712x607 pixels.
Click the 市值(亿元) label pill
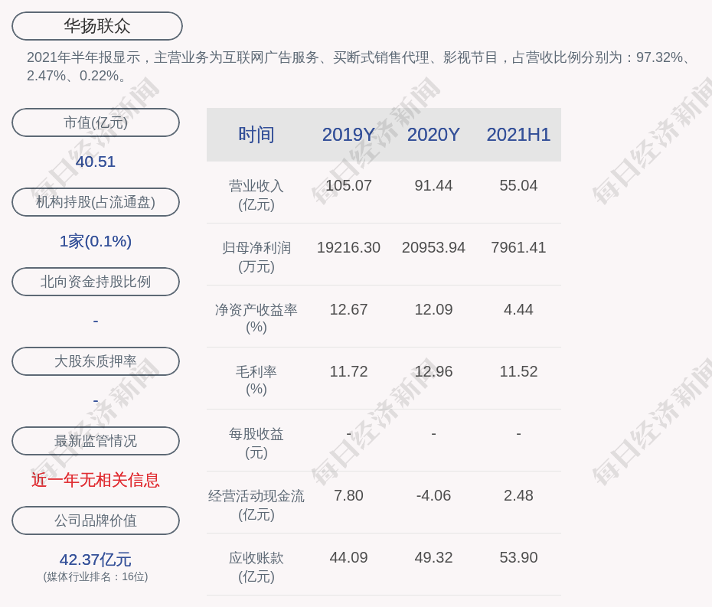click(96, 122)
